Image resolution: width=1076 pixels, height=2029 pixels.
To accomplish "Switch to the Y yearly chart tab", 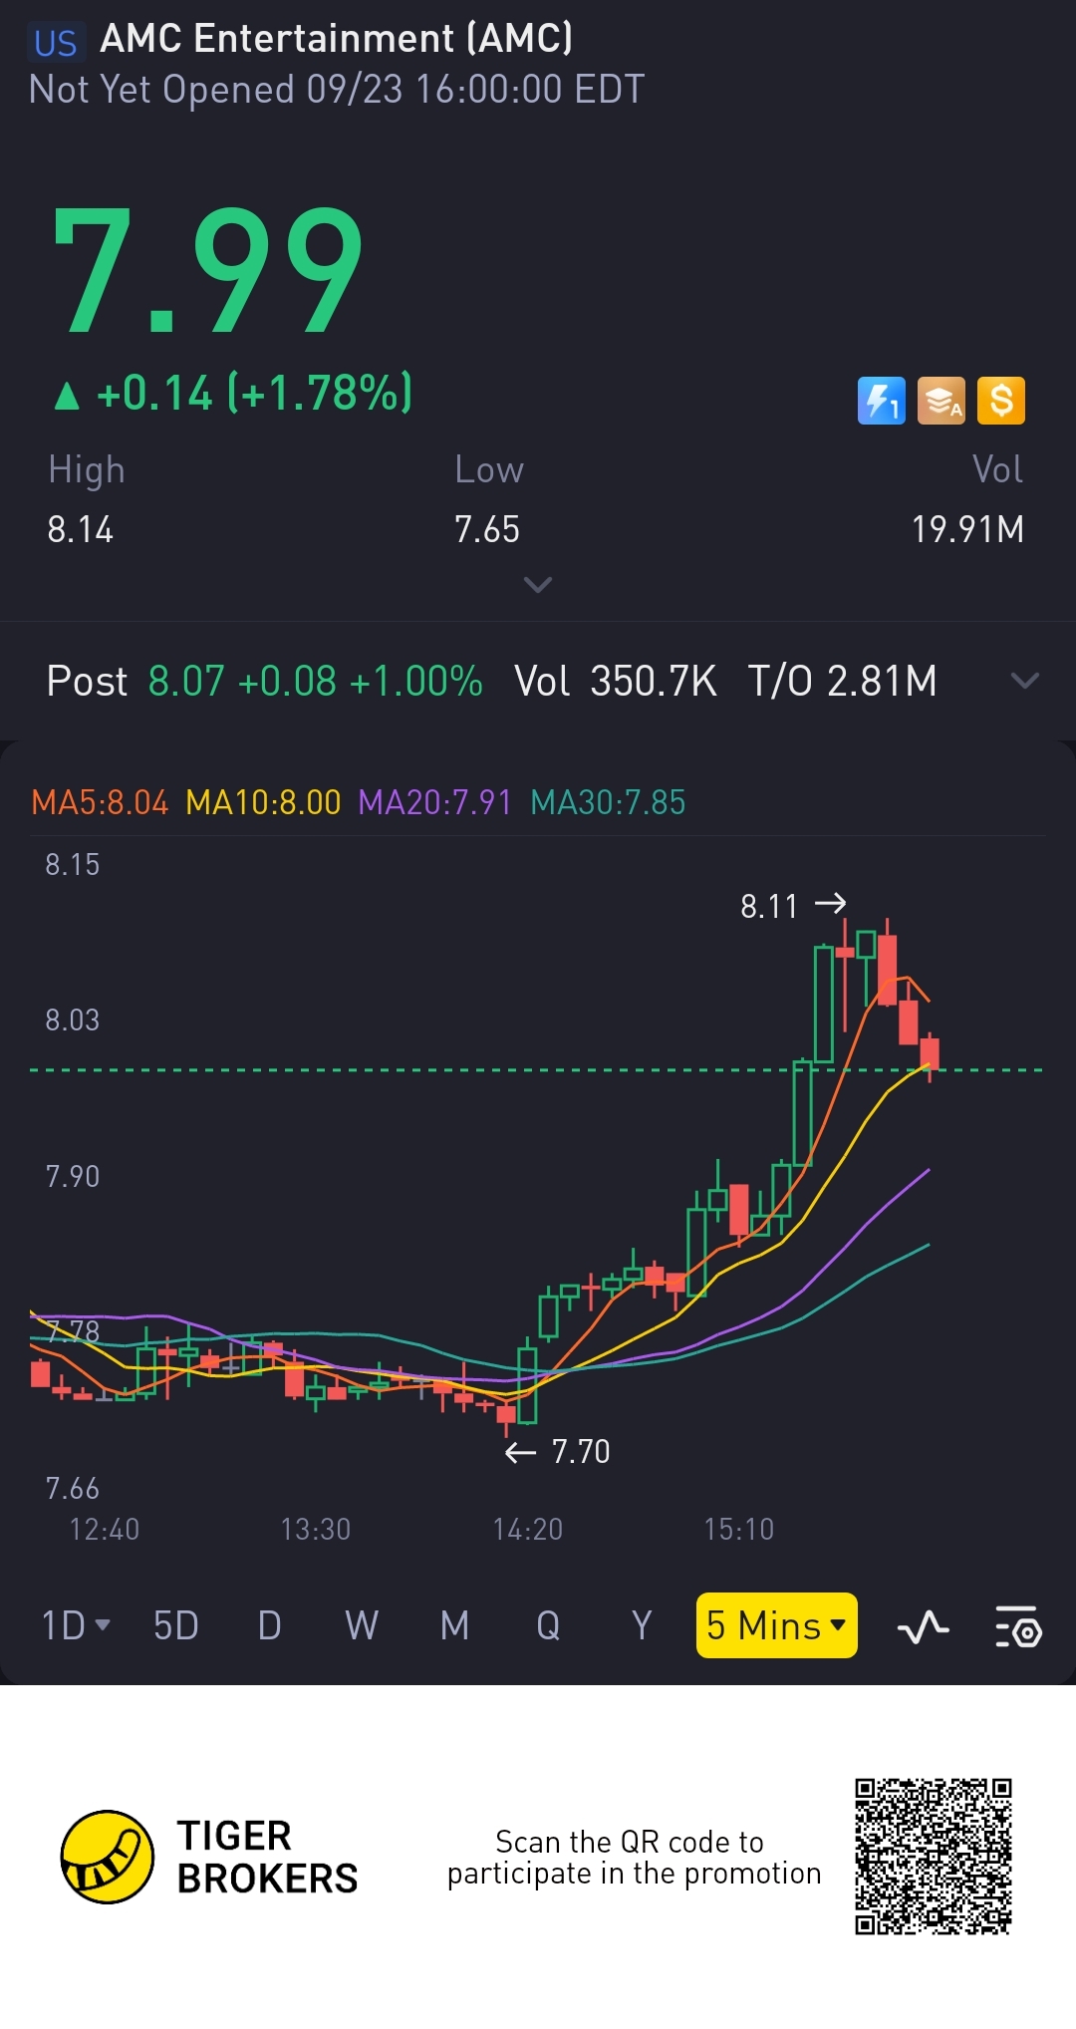I will pos(642,1626).
